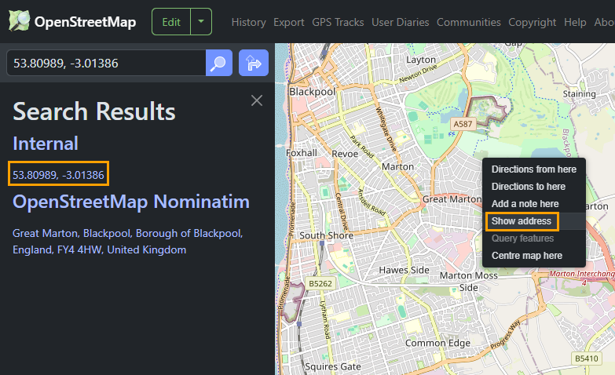The width and height of the screenshot is (615, 375).
Task: Select Directions to here in context menu
Action: click(x=534, y=187)
